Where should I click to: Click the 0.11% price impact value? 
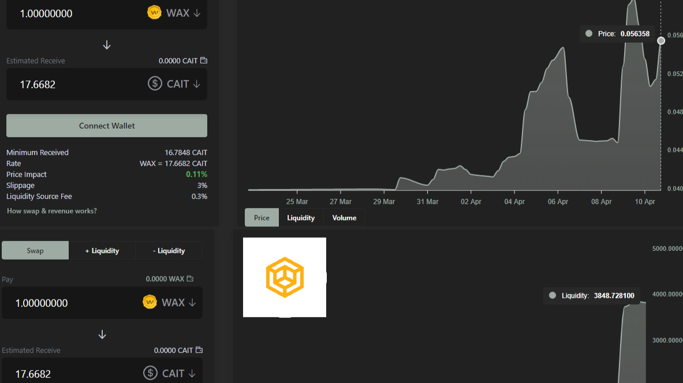click(196, 174)
